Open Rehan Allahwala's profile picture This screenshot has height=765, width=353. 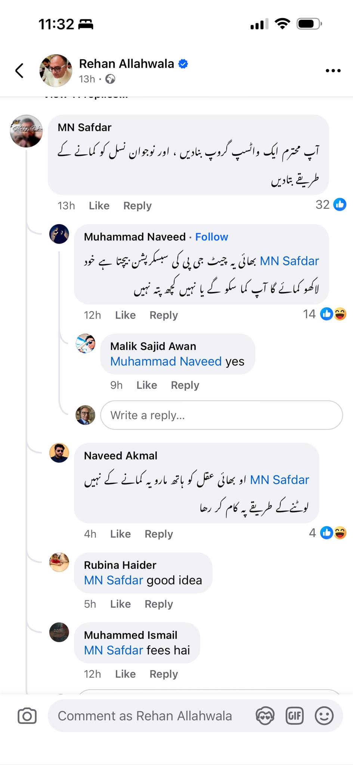coord(56,71)
